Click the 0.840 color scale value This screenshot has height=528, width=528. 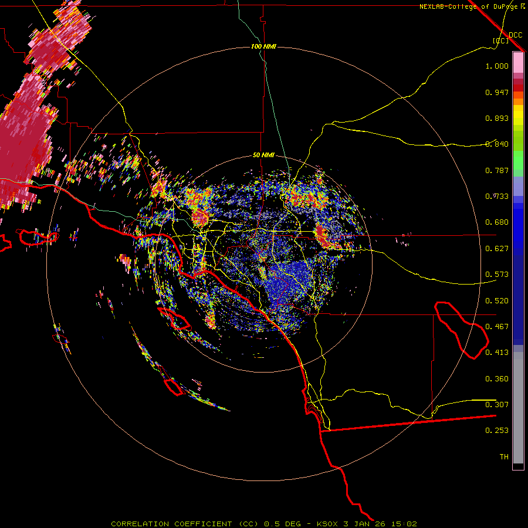[x=497, y=144]
